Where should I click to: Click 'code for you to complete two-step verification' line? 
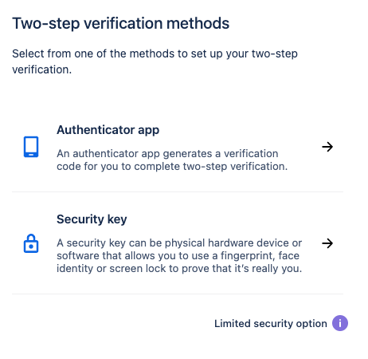(x=172, y=167)
